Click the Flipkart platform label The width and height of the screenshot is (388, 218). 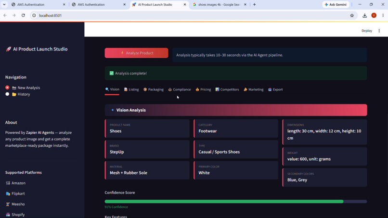(18, 193)
